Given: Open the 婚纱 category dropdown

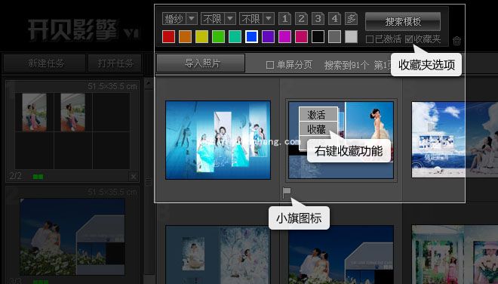Looking at the screenshot, I should click(x=180, y=19).
